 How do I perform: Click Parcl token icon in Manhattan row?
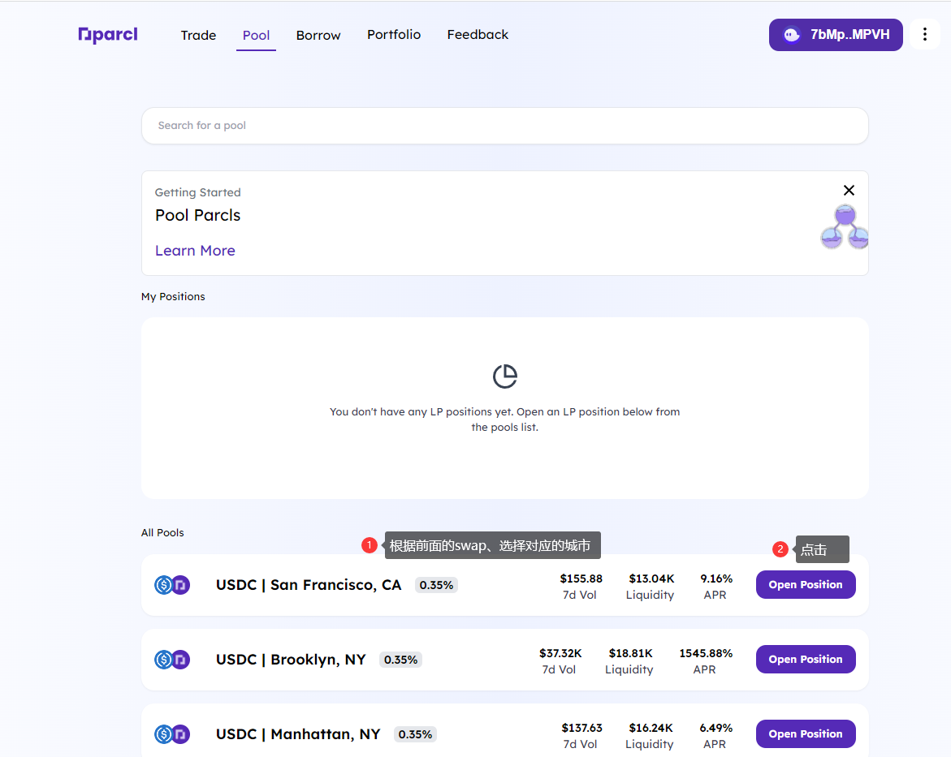[181, 734]
